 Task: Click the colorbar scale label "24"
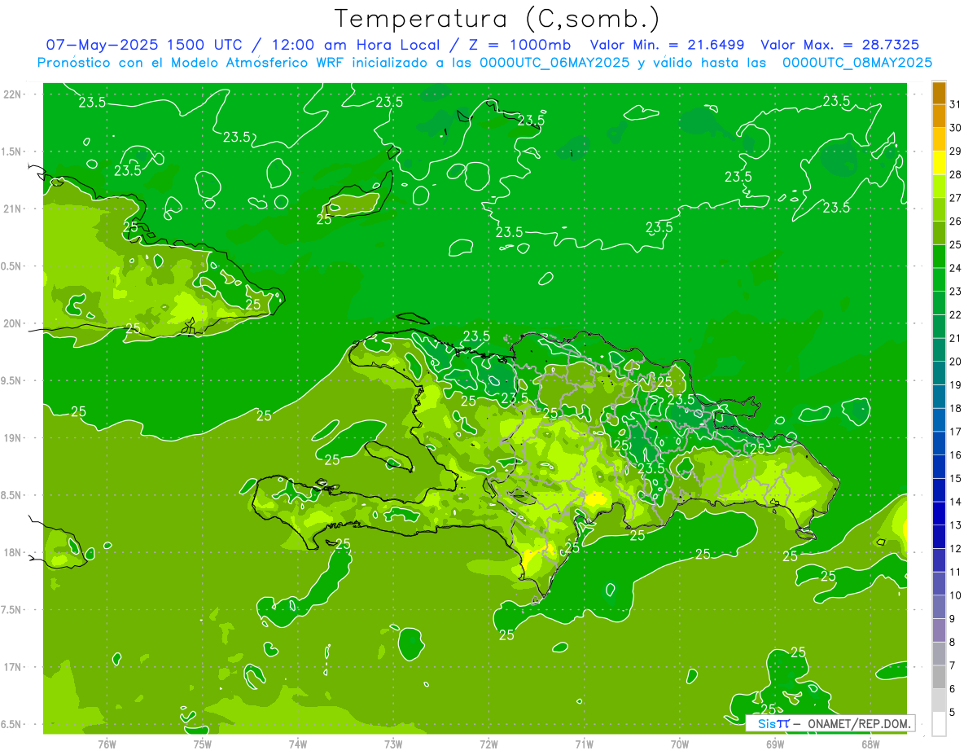click(955, 268)
